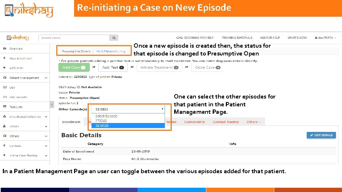
Task: Expand the Admin submenu chevron
Action: click(x=46, y=127)
